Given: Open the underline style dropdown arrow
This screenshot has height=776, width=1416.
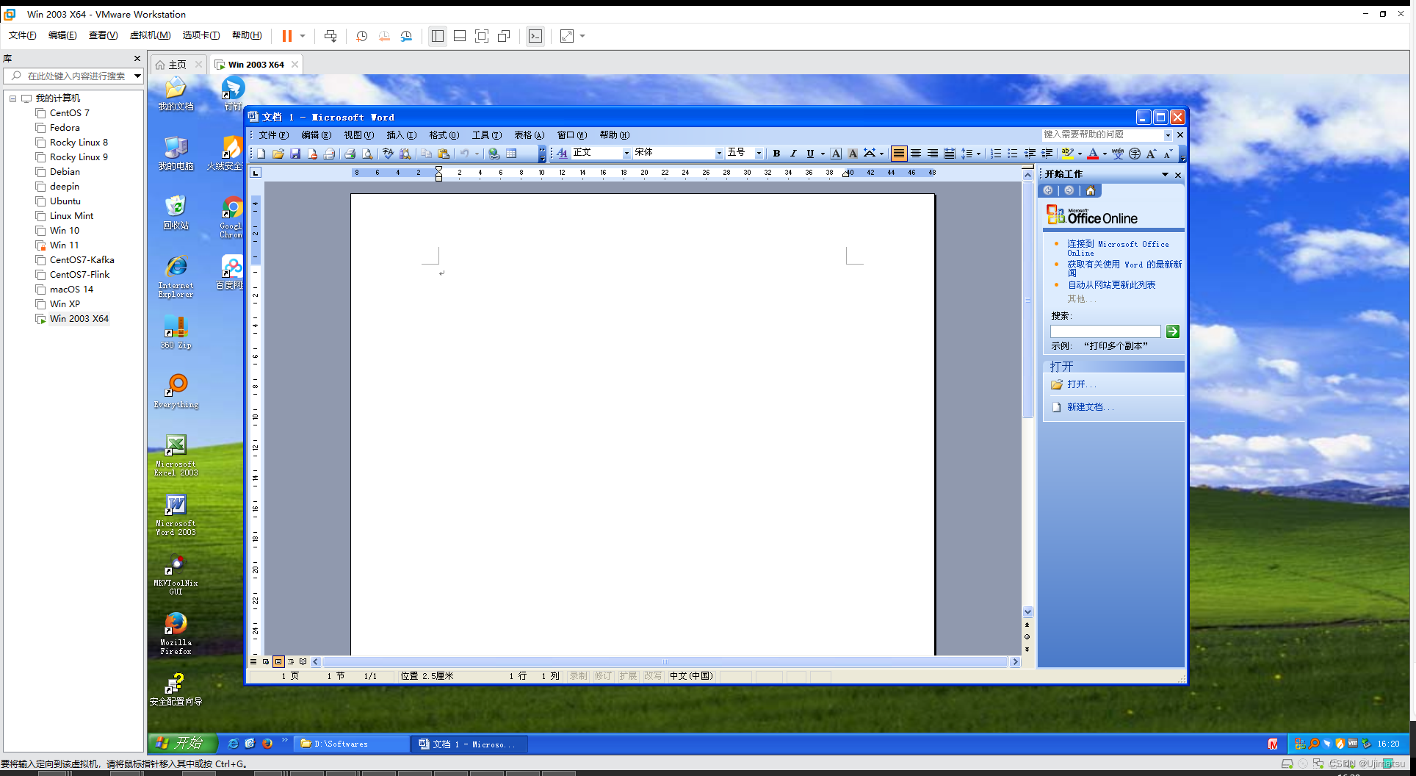Looking at the screenshot, I should pos(823,154).
